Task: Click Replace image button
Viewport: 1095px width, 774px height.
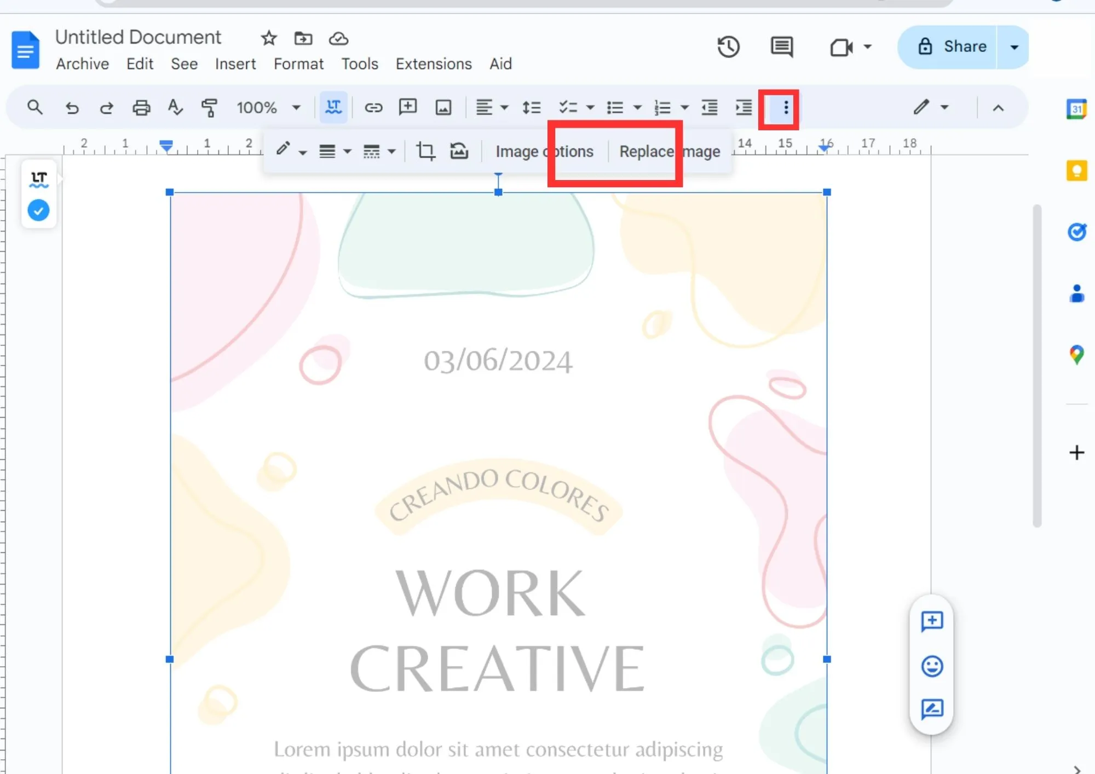Action: (670, 151)
